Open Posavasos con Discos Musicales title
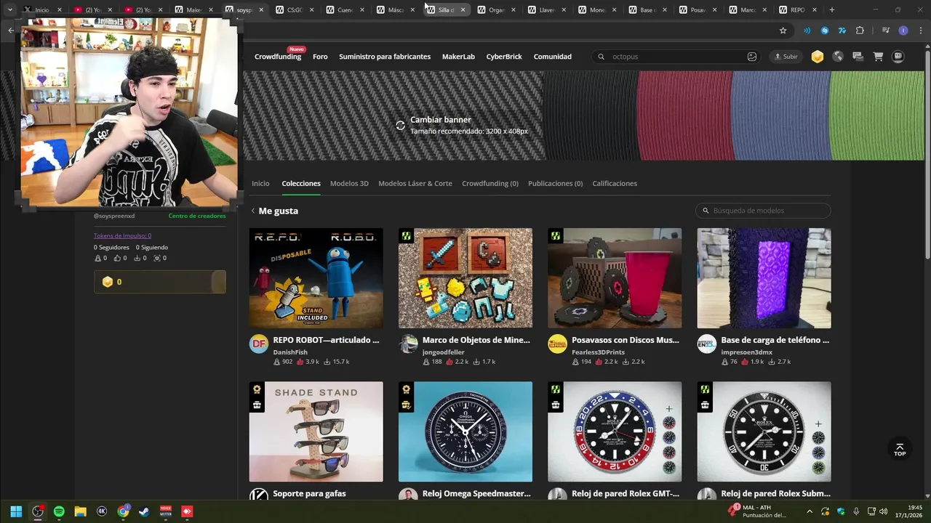The image size is (931, 523). click(626, 340)
